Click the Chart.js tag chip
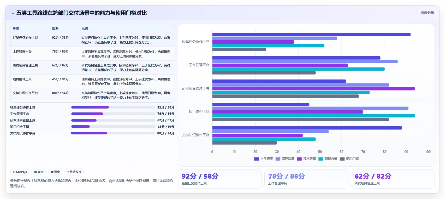 [20, 172]
